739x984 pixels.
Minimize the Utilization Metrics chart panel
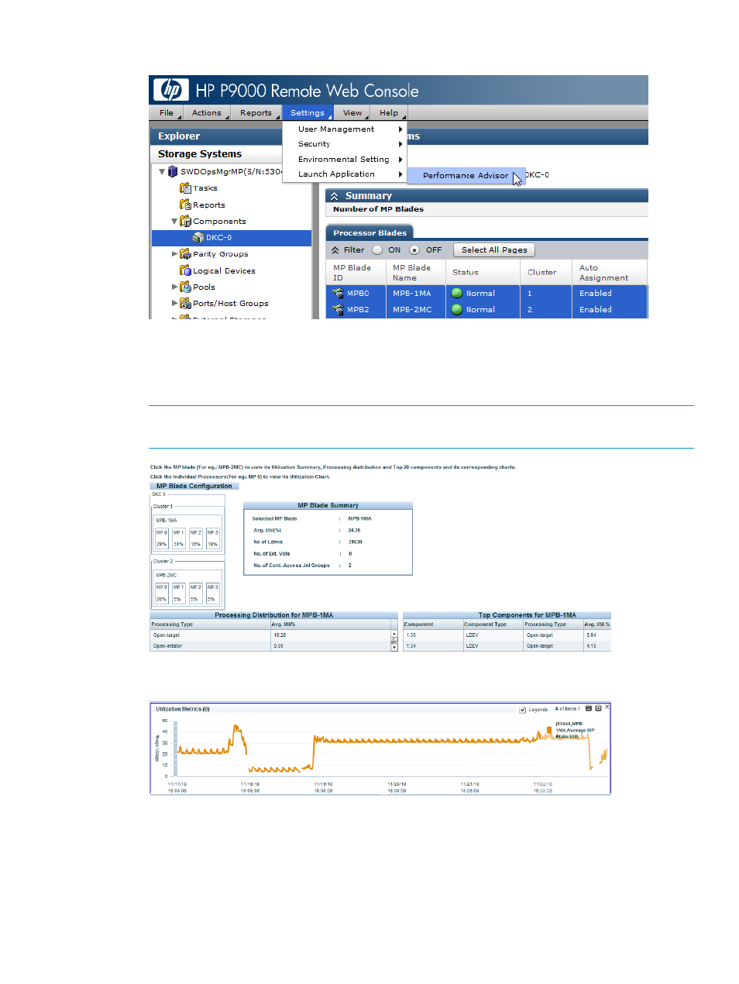589,708
